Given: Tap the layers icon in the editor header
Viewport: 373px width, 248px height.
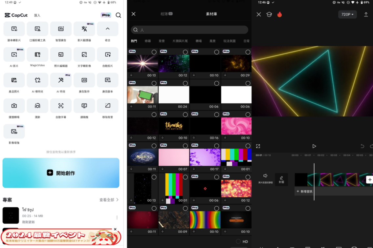Looking at the screenshot, I should click(269, 14).
